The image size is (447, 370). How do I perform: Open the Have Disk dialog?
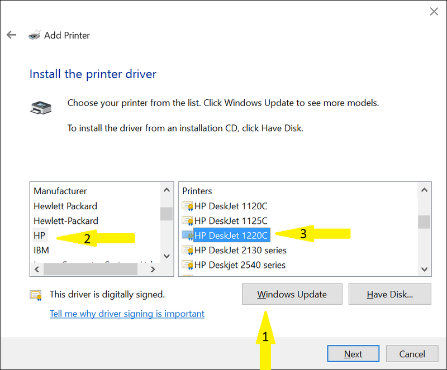[389, 294]
